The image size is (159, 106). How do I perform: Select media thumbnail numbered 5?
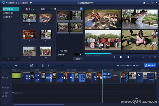pos(29,18)
